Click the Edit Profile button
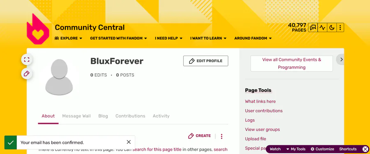This screenshot has height=154, width=370. coord(206,61)
